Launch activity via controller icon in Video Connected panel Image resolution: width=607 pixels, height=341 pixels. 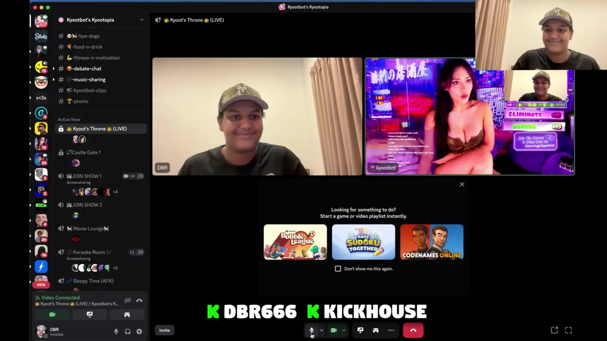coord(127,314)
